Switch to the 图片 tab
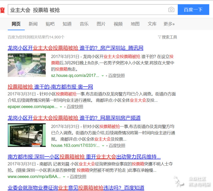 point(101,24)
